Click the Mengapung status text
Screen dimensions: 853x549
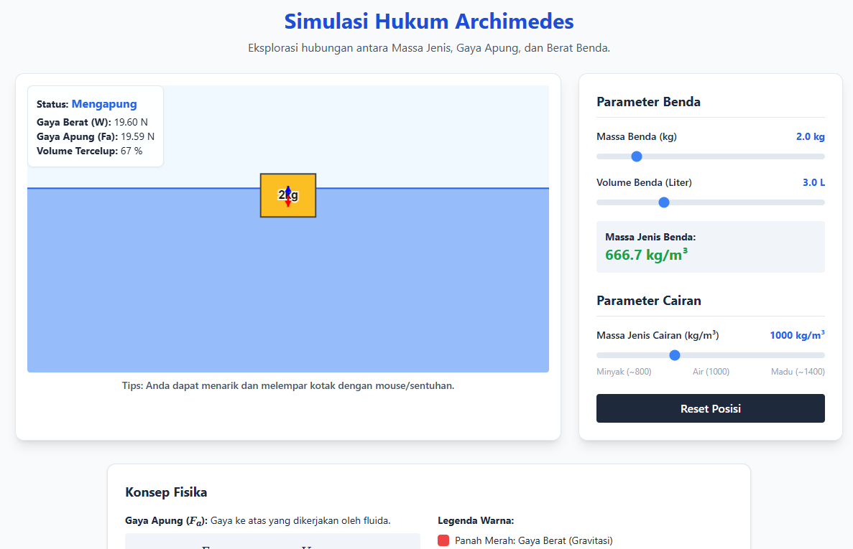point(104,104)
